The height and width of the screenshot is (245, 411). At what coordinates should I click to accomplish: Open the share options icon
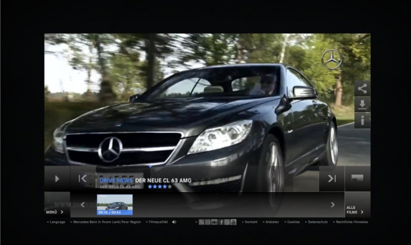click(362, 89)
